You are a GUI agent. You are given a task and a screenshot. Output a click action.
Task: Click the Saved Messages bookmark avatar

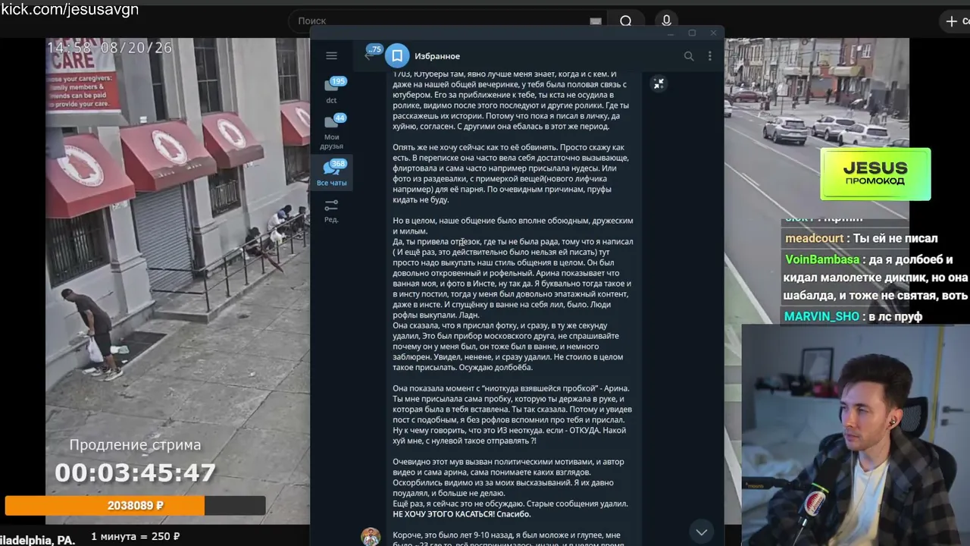pos(397,56)
